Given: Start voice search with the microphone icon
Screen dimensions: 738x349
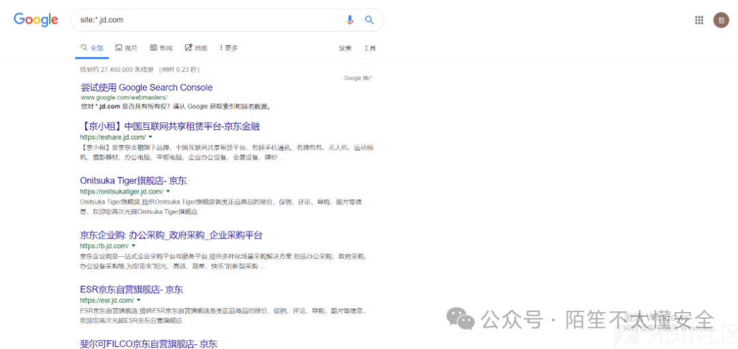Looking at the screenshot, I should point(349,20).
